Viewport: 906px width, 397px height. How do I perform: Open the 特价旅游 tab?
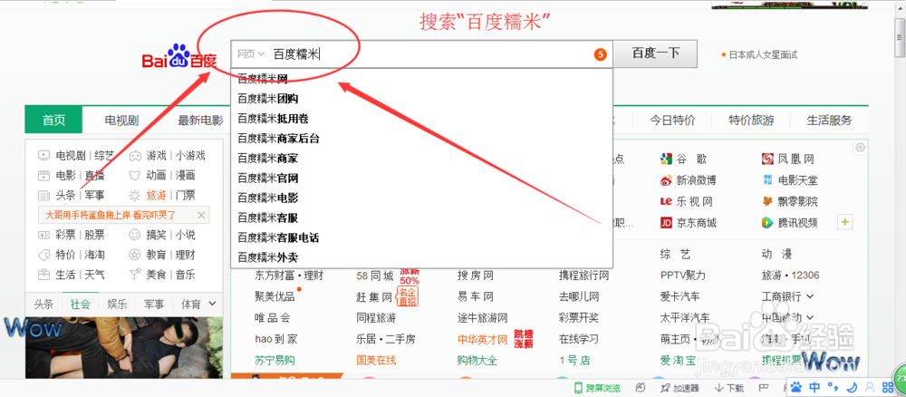[751, 121]
